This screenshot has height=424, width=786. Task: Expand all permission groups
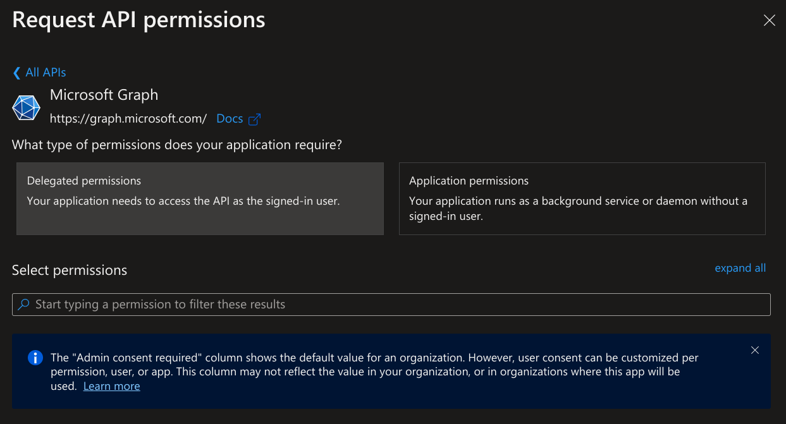tap(740, 268)
